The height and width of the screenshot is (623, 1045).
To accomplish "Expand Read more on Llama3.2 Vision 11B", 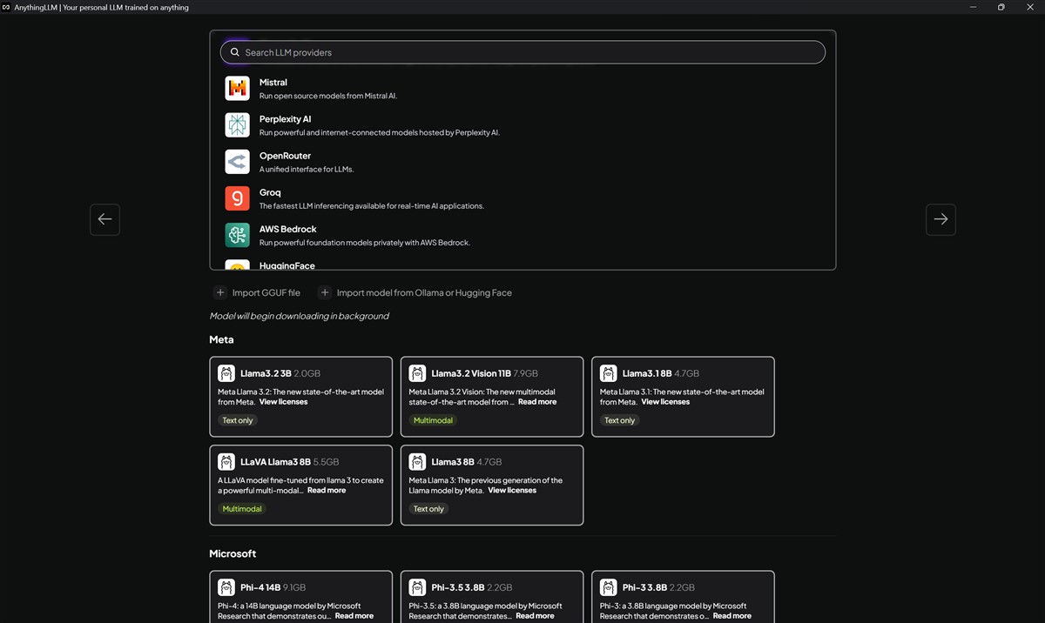I will 536,402.
